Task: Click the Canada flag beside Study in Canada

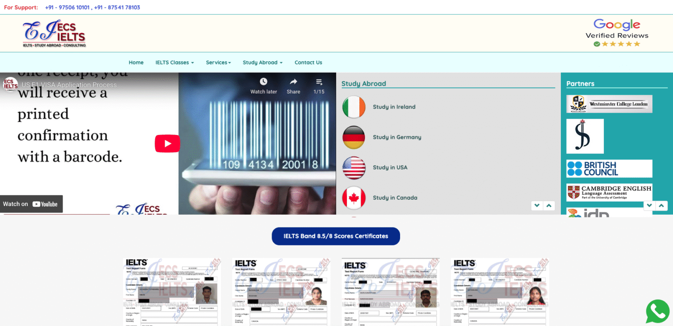Action: point(354,198)
